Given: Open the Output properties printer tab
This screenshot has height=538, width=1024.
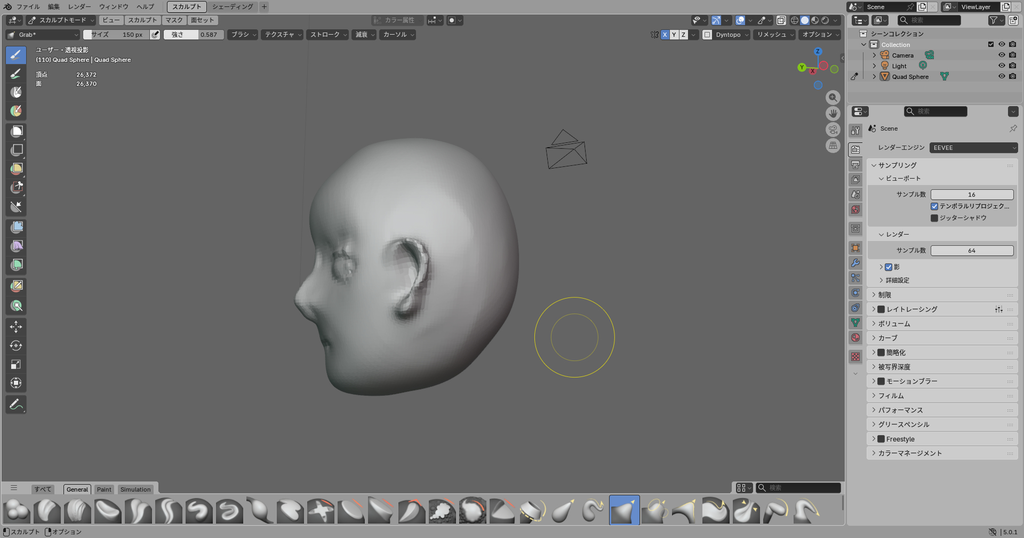Looking at the screenshot, I should coord(855,165).
